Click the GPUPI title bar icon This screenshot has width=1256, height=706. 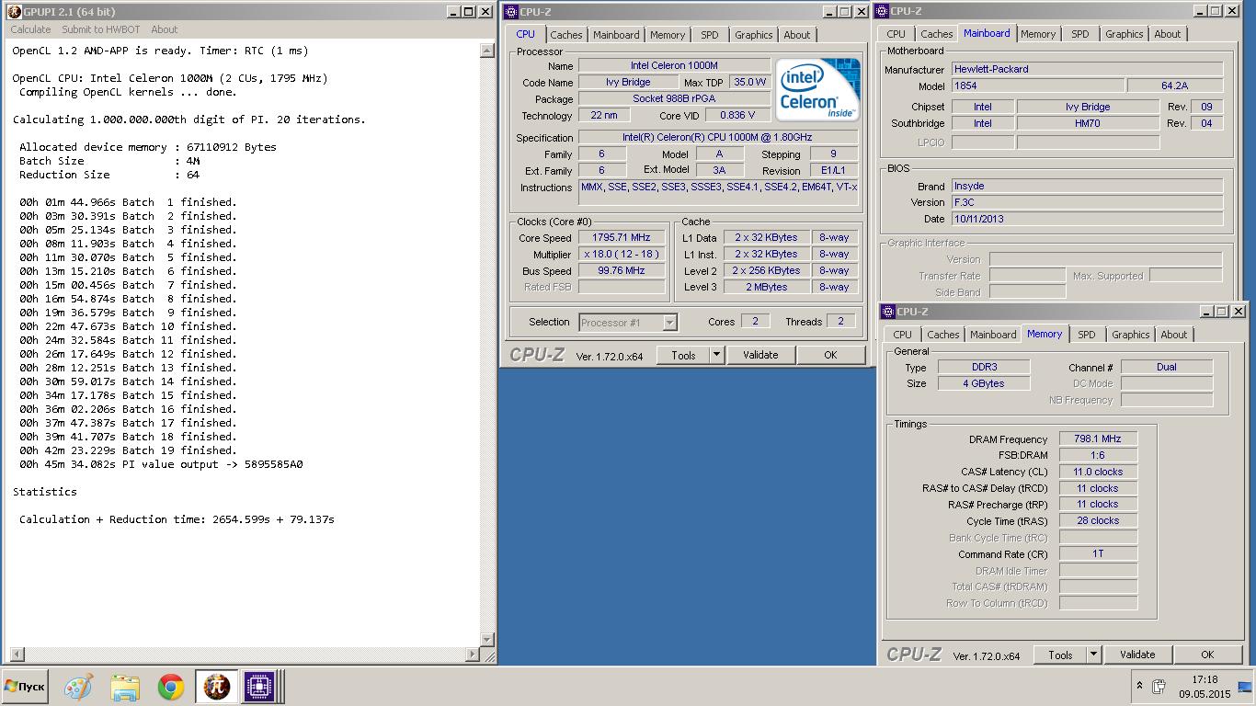pos(14,12)
